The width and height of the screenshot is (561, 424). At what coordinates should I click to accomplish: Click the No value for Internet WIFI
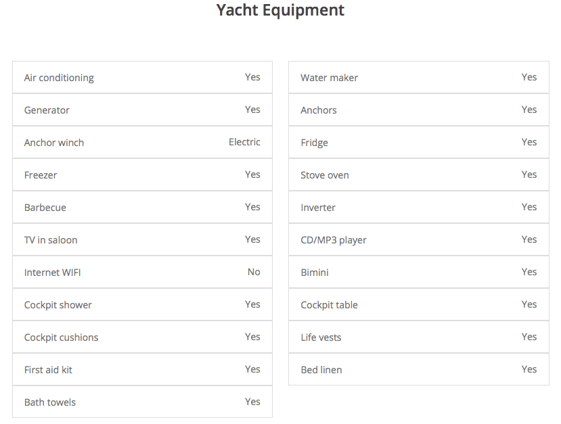[x=254, y=272]
